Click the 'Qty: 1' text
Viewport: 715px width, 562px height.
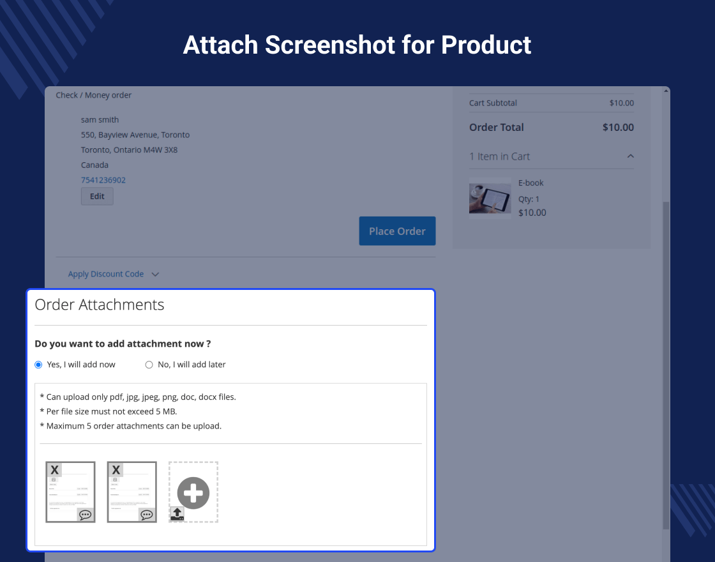tap(529, 199)
